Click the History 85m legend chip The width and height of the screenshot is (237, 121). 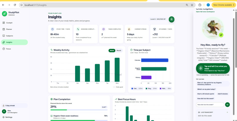[x=165, y=89]
